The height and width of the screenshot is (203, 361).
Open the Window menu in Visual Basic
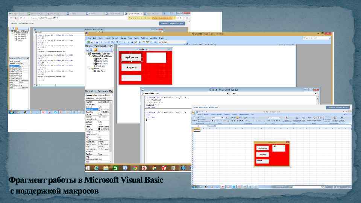(x=153, y=38)
